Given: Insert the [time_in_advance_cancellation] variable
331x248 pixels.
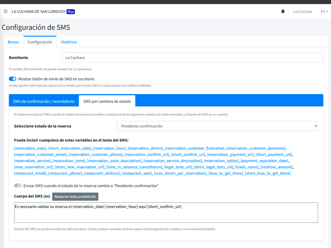Looking at the screenshot, I should pos(134,167).
